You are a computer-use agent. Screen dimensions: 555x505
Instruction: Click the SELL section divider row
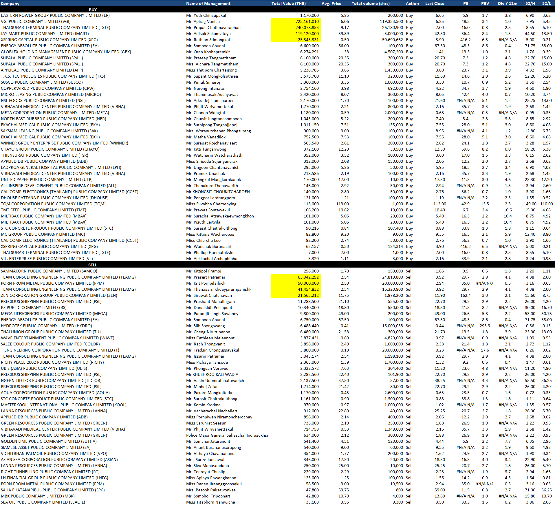(x=93, y=265)
